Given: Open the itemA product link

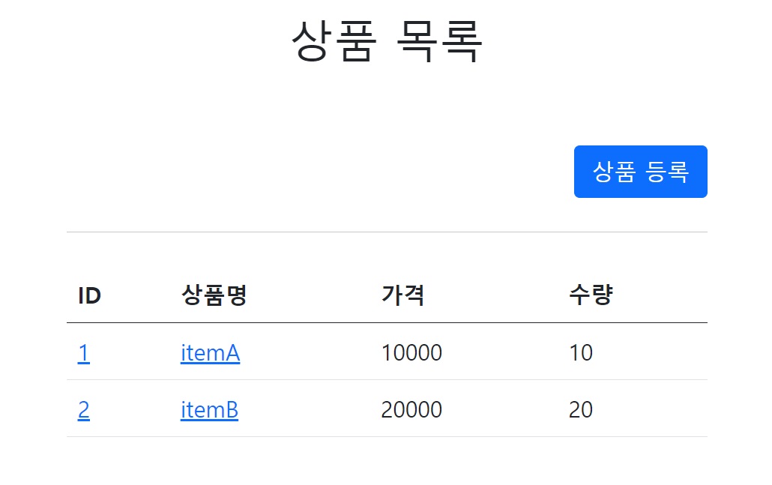Looking at the screenshot, I should pos(210,352).
